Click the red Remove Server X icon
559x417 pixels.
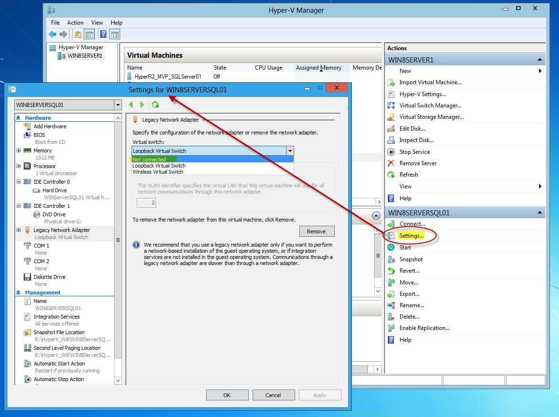pyautogui.click(x=391, y=163)
